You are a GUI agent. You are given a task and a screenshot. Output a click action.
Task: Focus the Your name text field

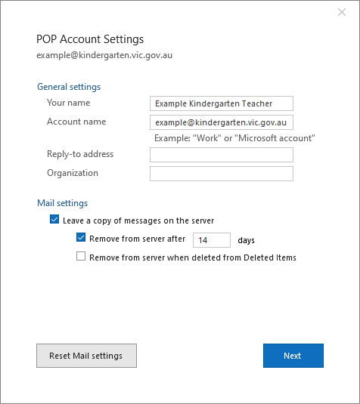pyautogui.click(x=222, y=103)
